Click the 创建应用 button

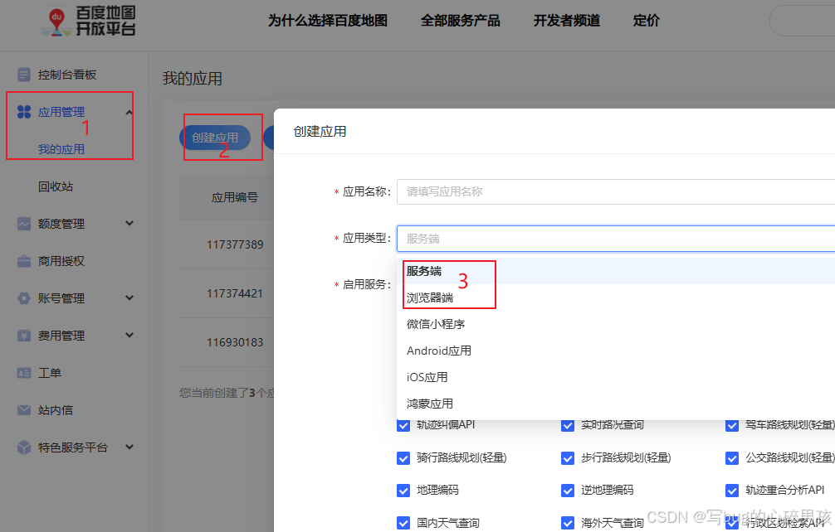click(215, 138)
